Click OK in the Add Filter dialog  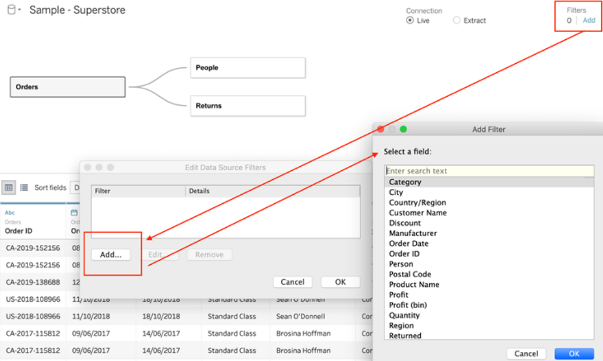click(x=574, y=354)
